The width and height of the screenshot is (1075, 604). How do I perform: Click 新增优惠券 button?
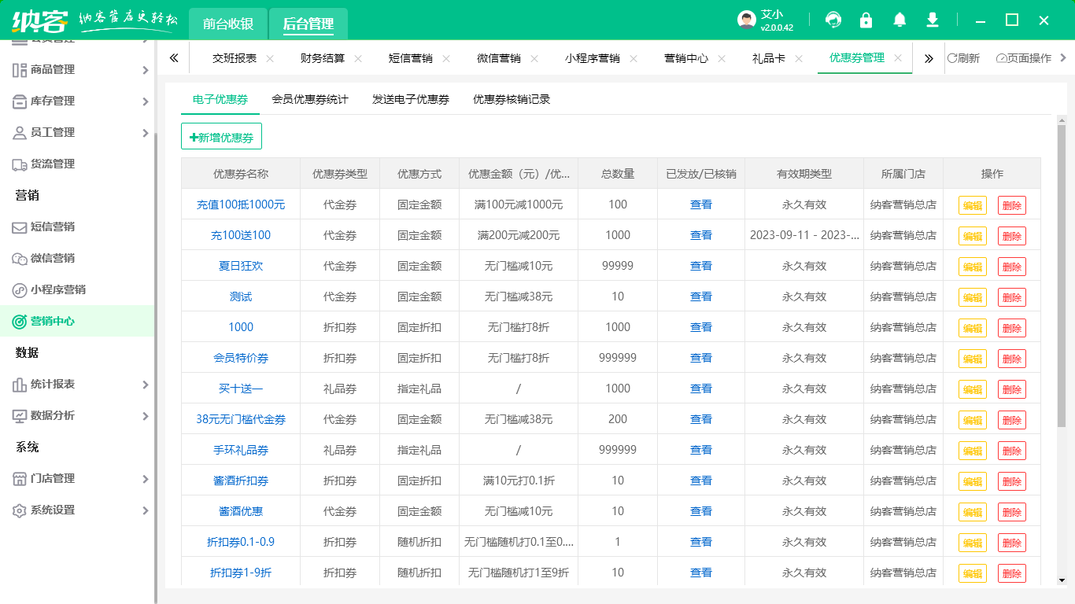coord(221,137)
